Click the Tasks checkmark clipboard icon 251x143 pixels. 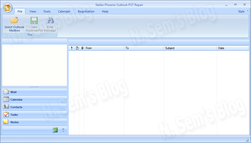tap(6, 114)
